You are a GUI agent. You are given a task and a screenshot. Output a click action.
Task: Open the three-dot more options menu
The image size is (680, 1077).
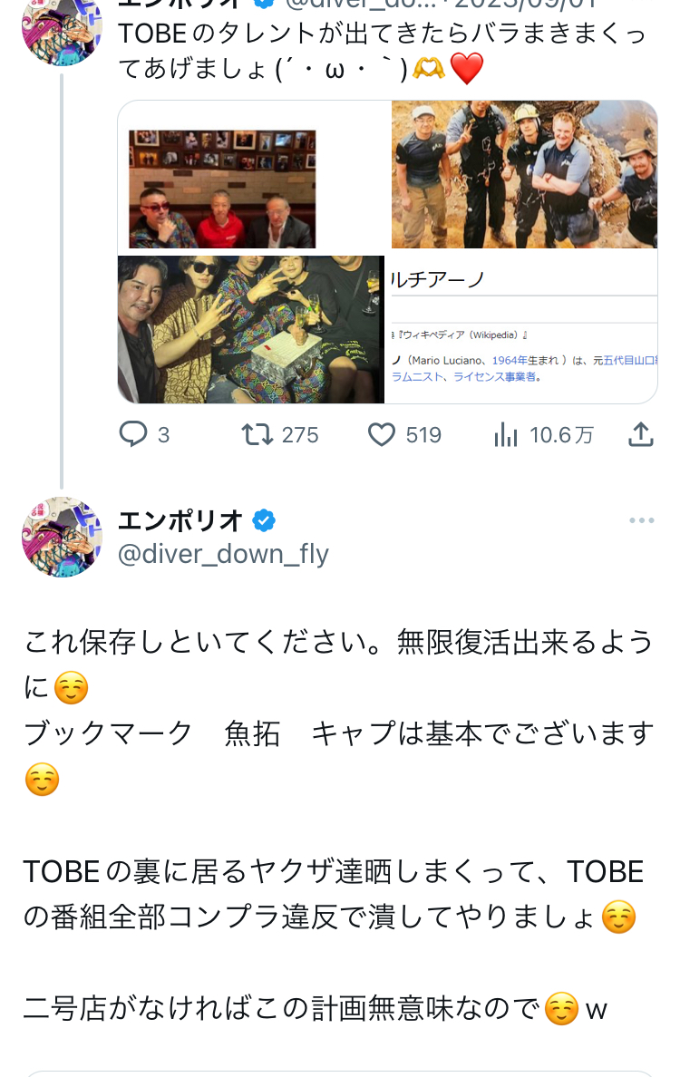[x=641, y=521]
